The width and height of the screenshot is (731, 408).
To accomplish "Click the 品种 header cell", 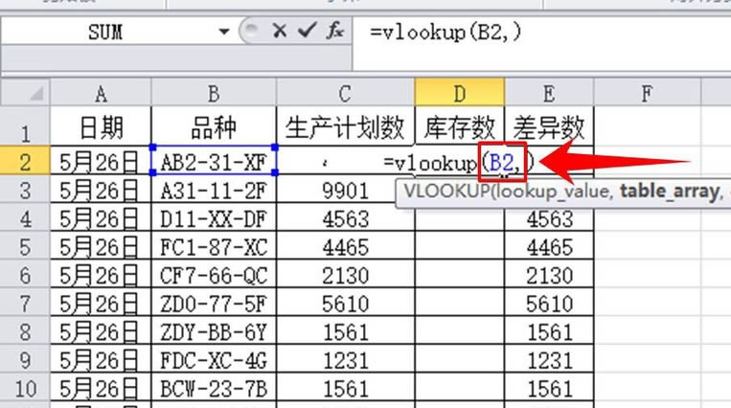I will point(214,126).
